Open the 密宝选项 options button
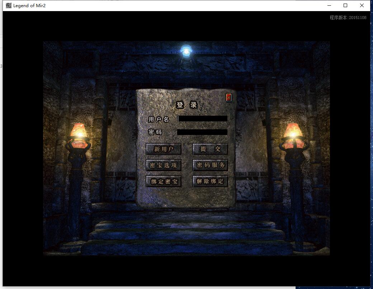 [164, 165]
